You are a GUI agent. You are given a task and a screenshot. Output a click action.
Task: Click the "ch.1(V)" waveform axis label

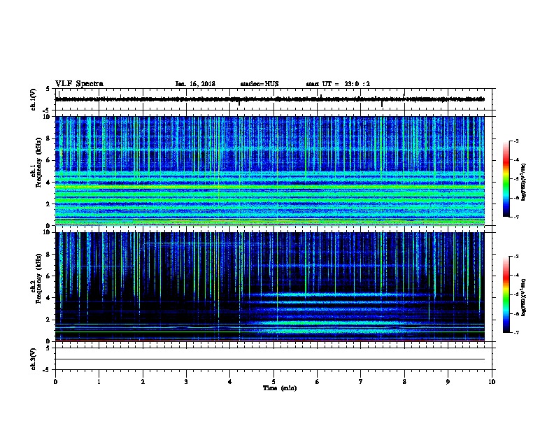tap(33, 99)
